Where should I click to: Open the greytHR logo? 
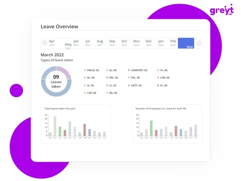[222, 10]
